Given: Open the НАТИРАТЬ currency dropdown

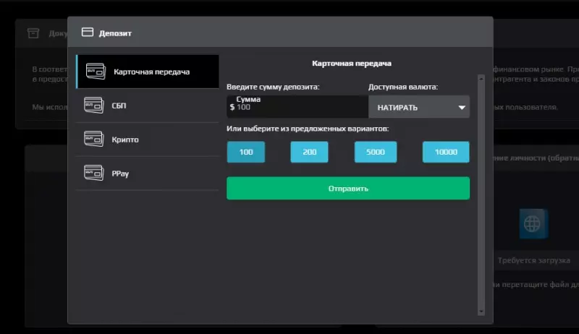Looking at the screenshot, I should [419, 107].
